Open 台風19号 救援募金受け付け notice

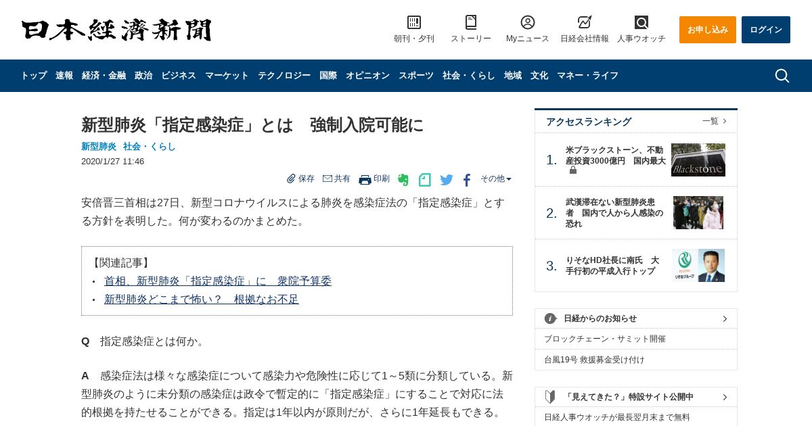[x=594, y=360]
